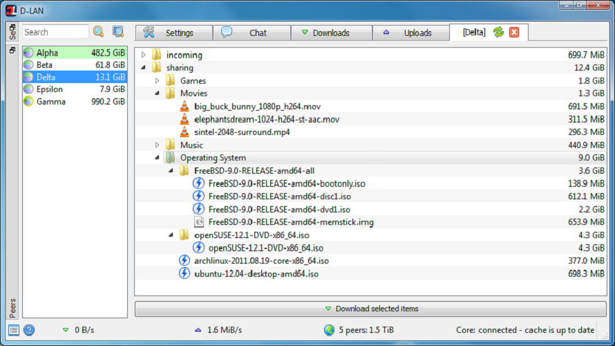
Task: Select peer Epsilon in the list
Action: pos(75,89)
